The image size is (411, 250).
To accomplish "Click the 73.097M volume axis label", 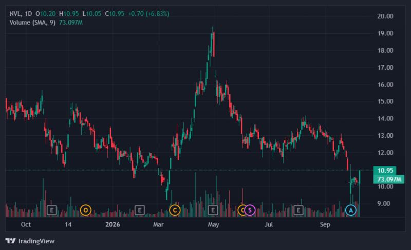I will [389, 179].
